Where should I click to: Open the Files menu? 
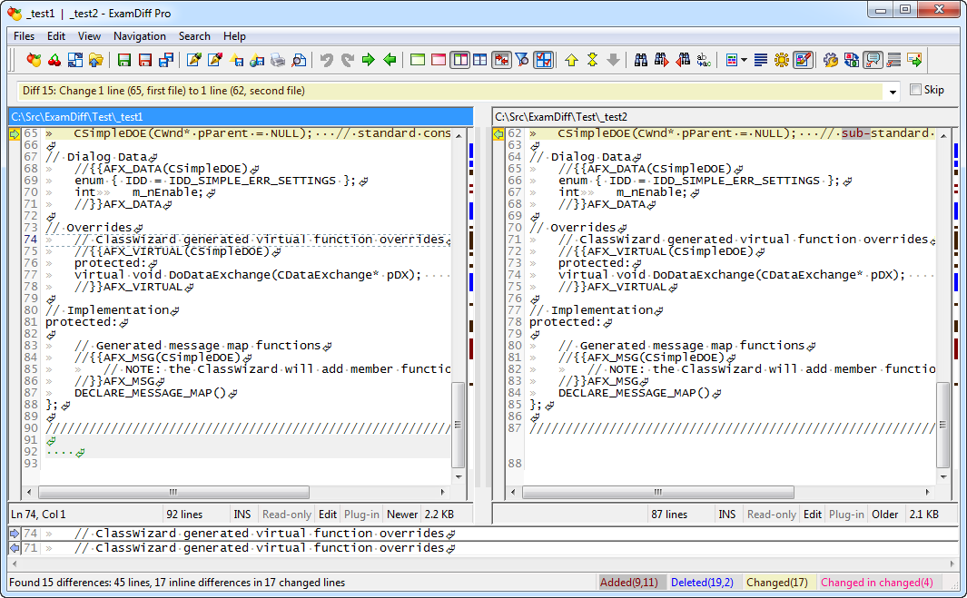point(24,36)
